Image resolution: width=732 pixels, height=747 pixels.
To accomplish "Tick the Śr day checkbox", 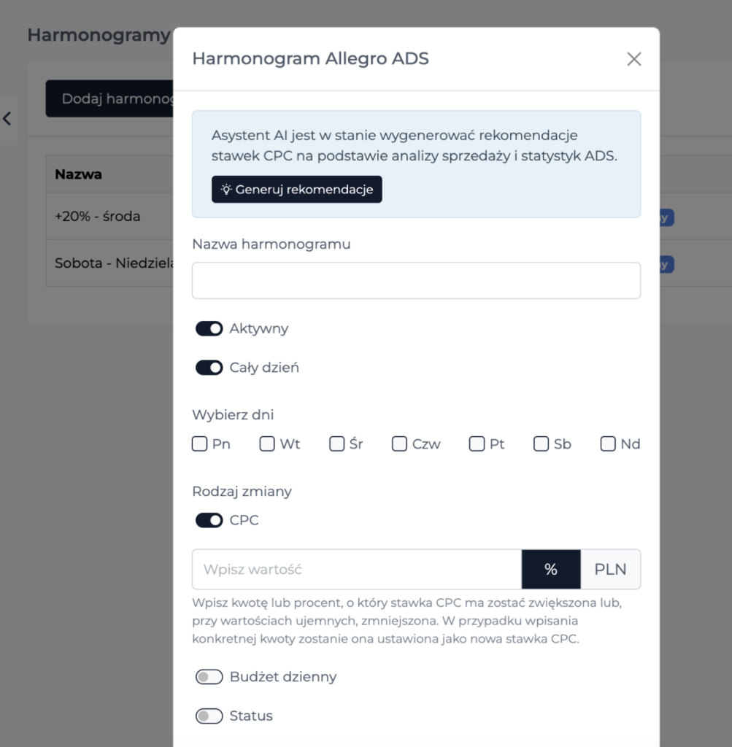I will [x=337, y=444].
